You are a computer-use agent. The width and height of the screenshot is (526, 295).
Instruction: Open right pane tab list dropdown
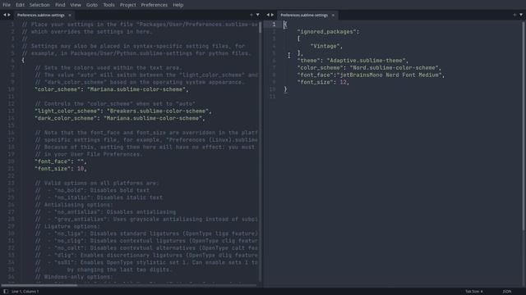click(521, 15)
